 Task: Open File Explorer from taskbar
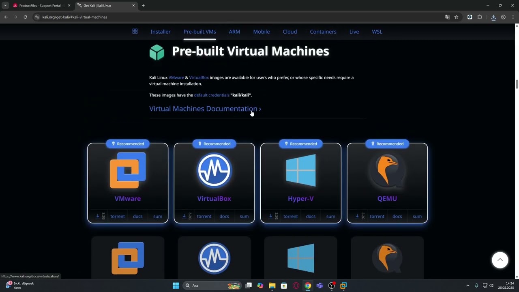[x=272, y=286]
